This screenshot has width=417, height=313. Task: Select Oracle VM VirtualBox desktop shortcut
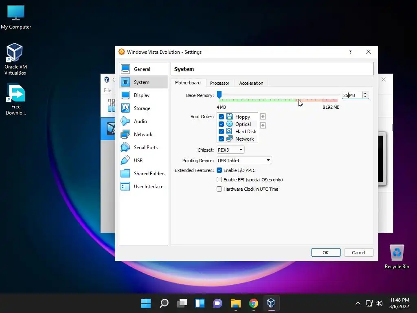coord(15,59)
